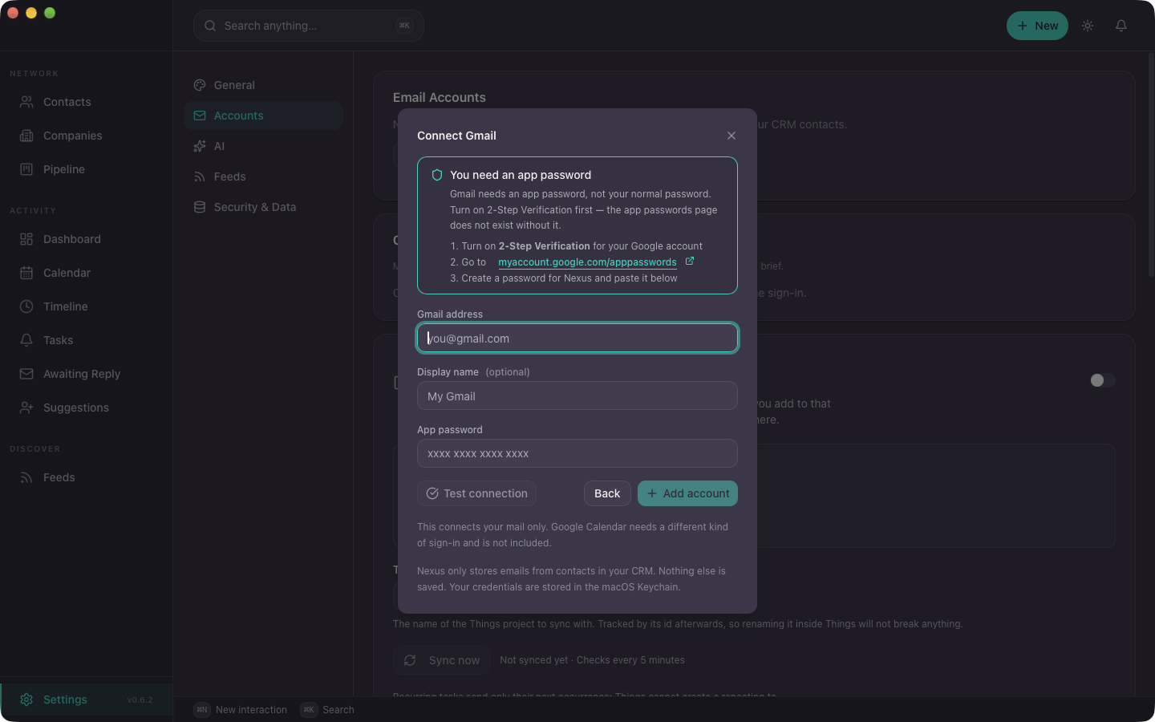1155x722 pixels.
Task: Click the New button
Action: pos(1037,26)
